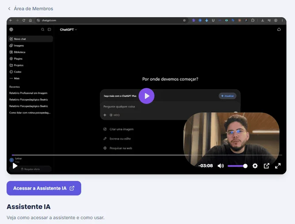The image size is (295, 224).
Task: Open Biblioteca in sidebar
Action: [30, 52]
